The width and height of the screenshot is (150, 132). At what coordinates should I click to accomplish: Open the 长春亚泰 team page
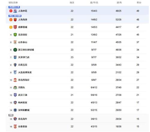[22, 127]
